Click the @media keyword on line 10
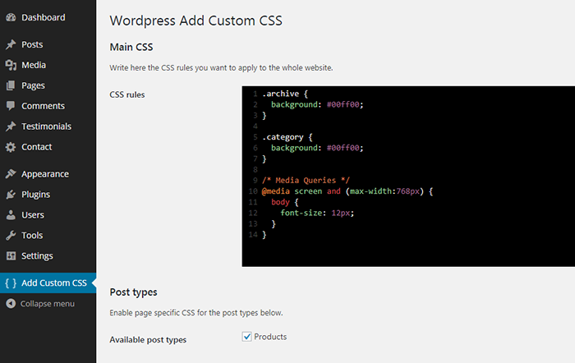This screenshot has width=575, height=363. click(x=276, y=191)
